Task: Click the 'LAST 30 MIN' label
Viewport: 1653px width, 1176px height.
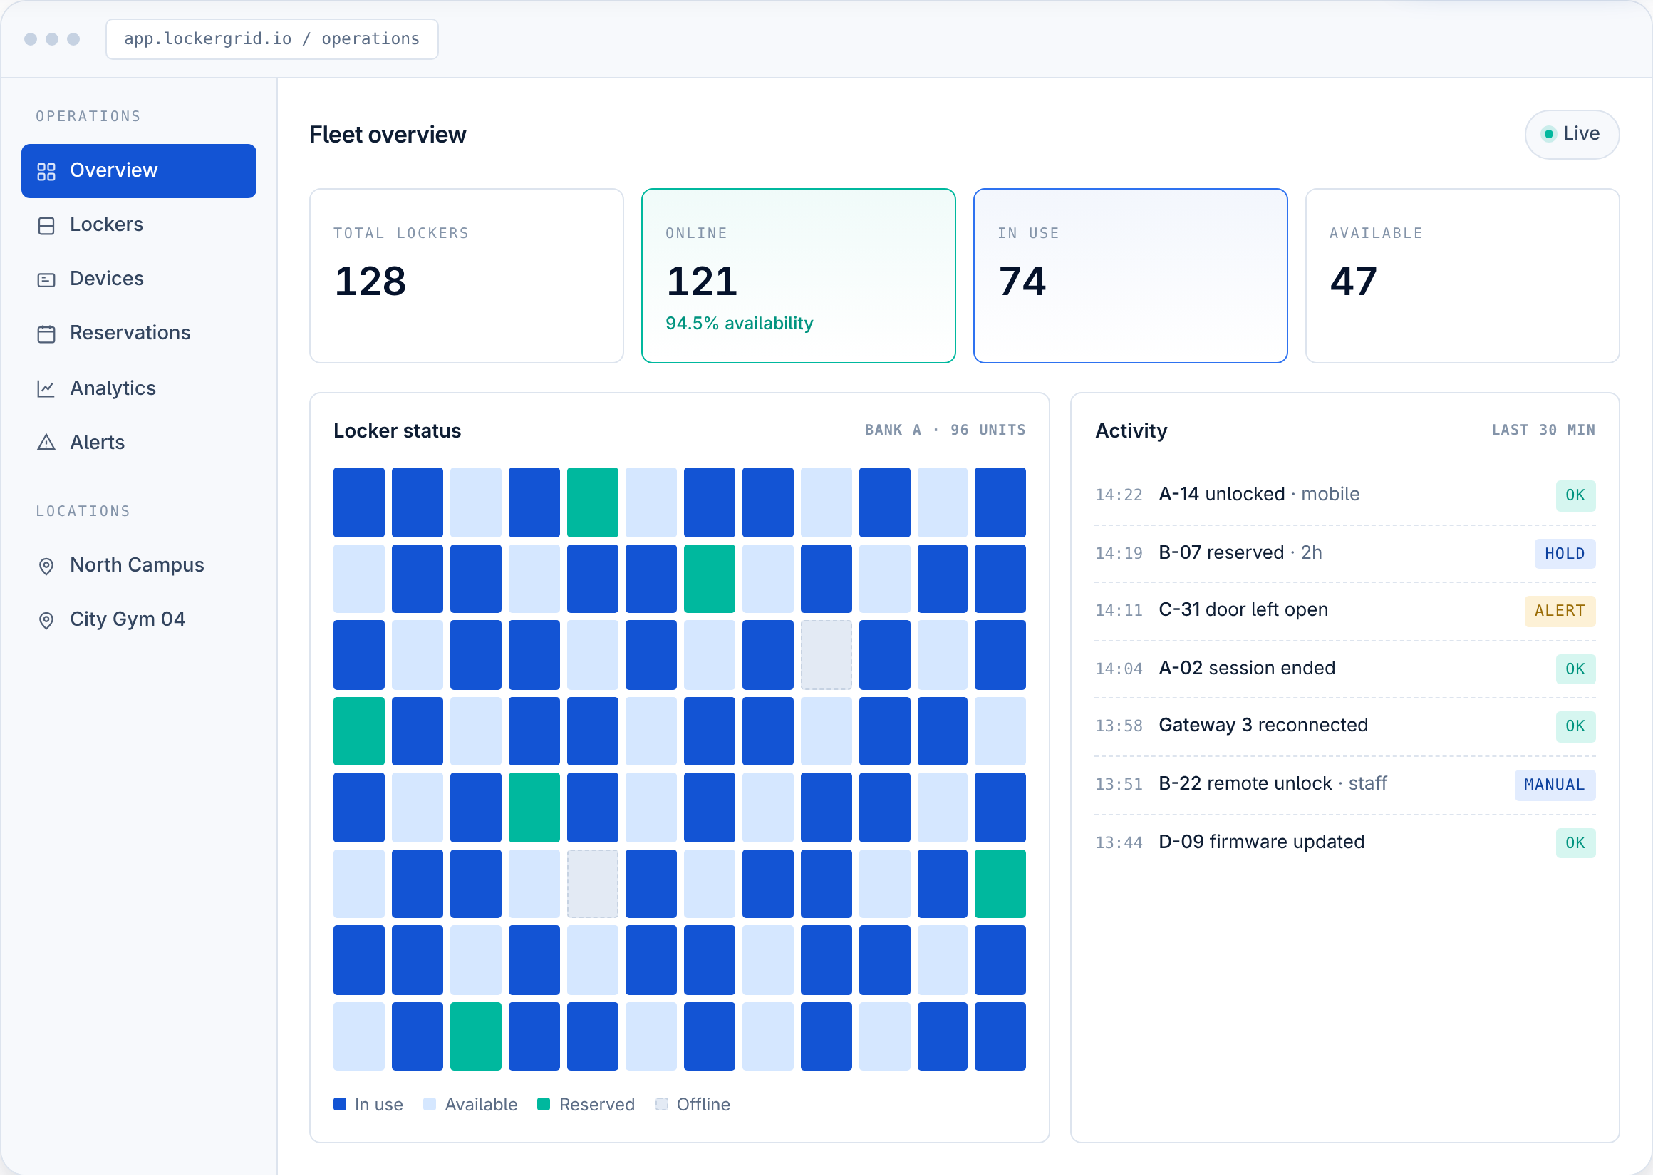Action: (1543, 430)
